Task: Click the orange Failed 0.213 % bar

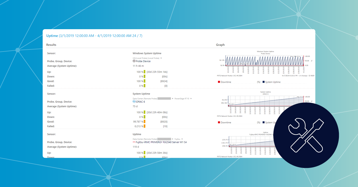Action: click(x=145, y=126)
